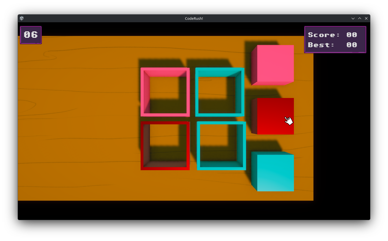Screen dimensions: 388x241
Task: Click the CodeRush window icon in title bar
Action: click(x=22, y=18)
